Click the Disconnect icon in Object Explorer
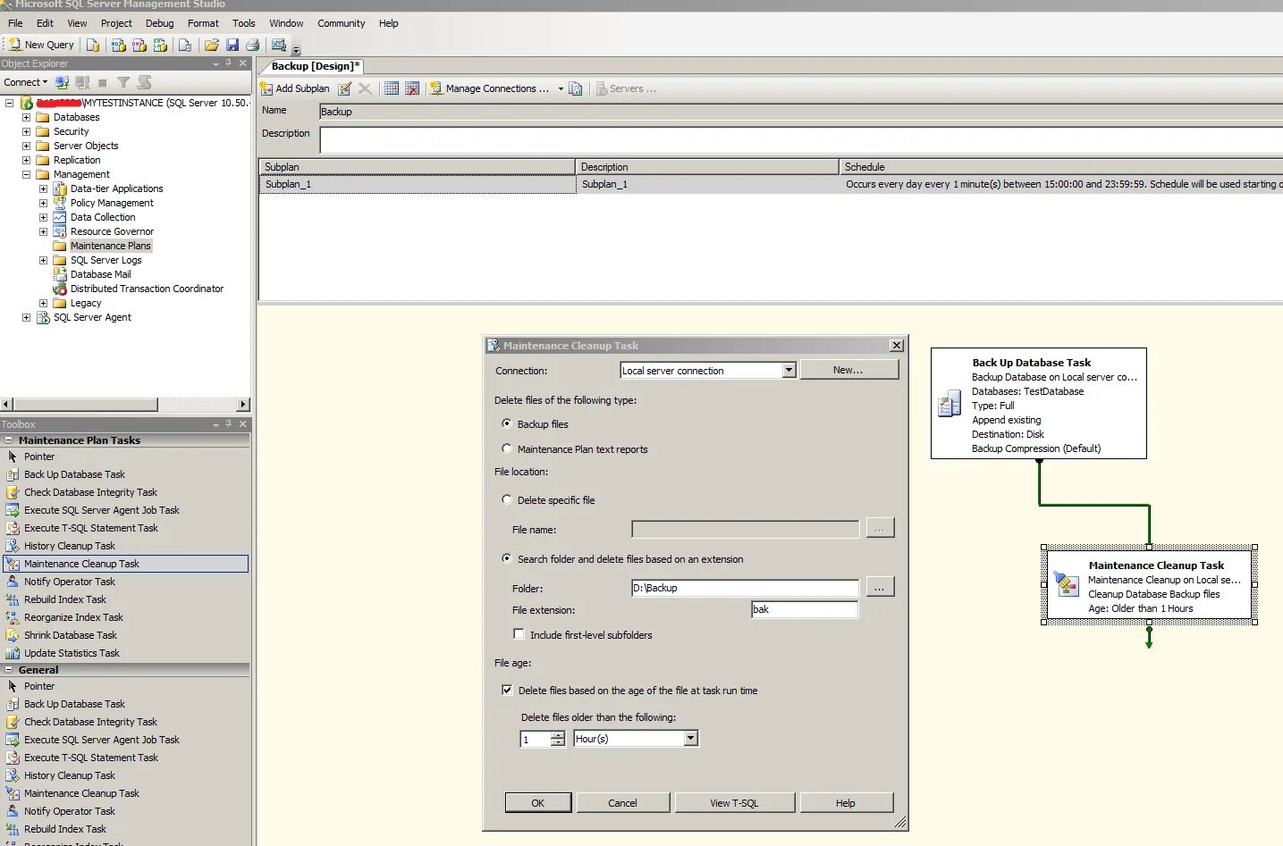The height and width of the screenshot is (846, 1283). (x=82, y=82)
